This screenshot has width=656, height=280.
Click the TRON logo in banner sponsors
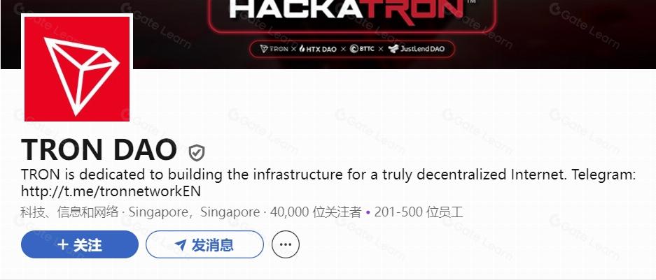coord(274,49)
